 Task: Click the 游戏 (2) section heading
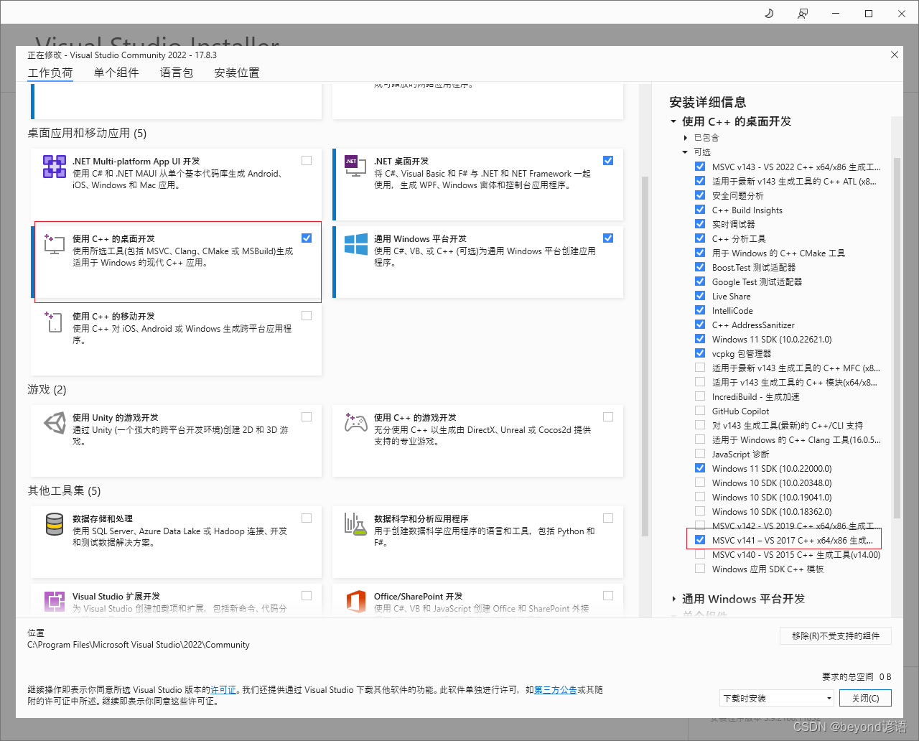click(x=47, y=389)
